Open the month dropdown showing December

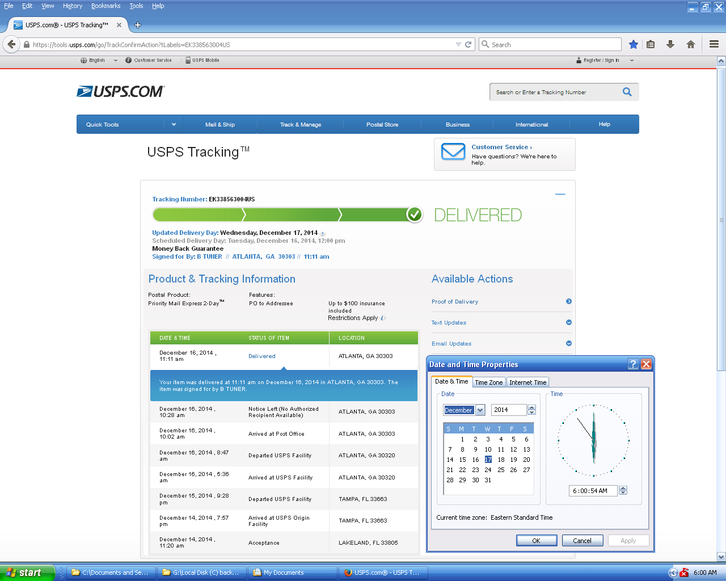tap(480, 410)
